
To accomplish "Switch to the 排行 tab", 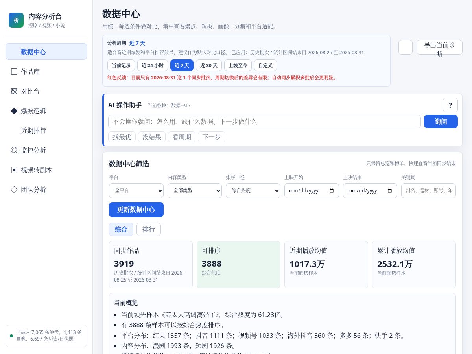I will (149, 229).
